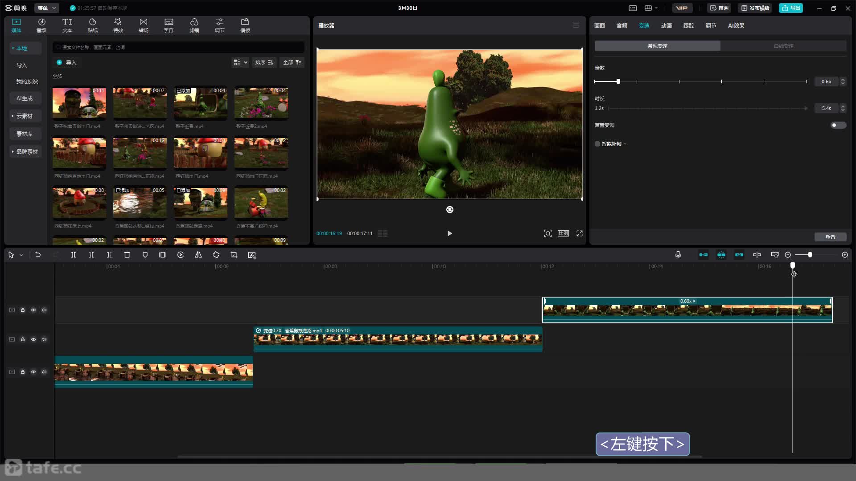Open the layout dropdown in title bar
This screenshot has height=481, width=856.
tap(651, 8)
